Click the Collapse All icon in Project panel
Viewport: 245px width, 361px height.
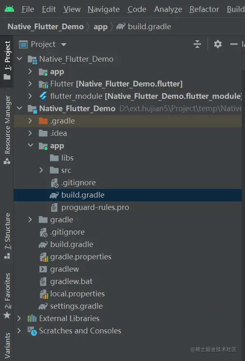(x=197, y=44)
